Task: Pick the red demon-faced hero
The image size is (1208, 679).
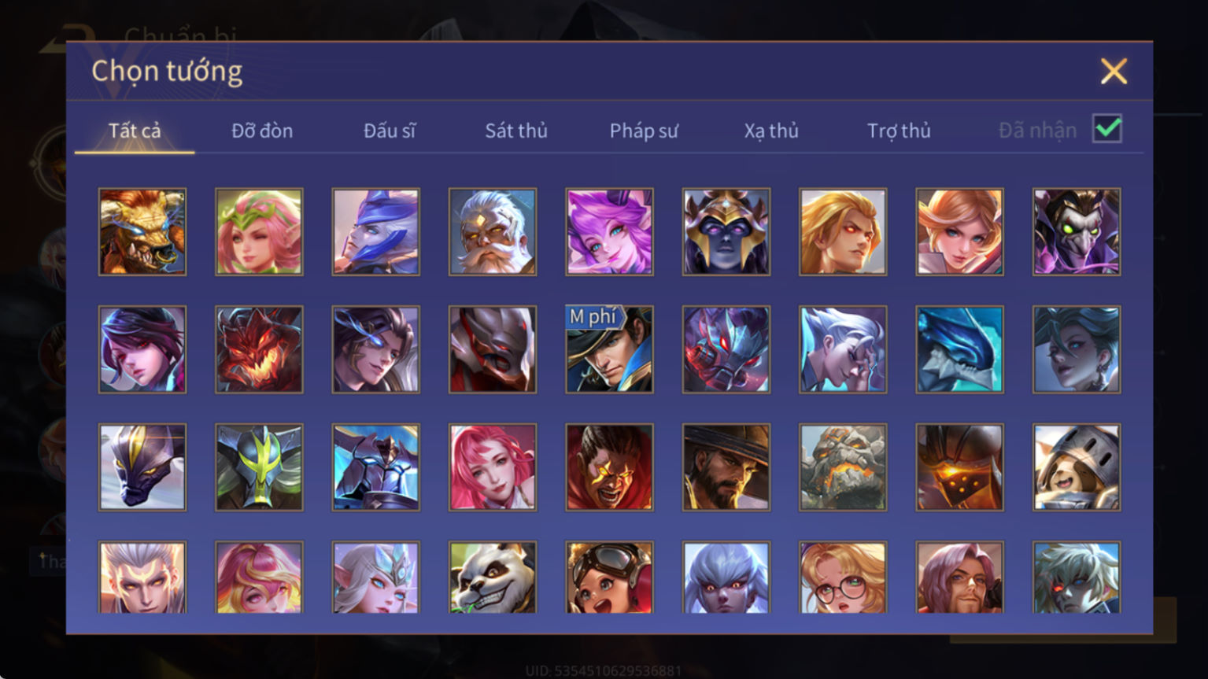Action: click(x=259, y=349)
